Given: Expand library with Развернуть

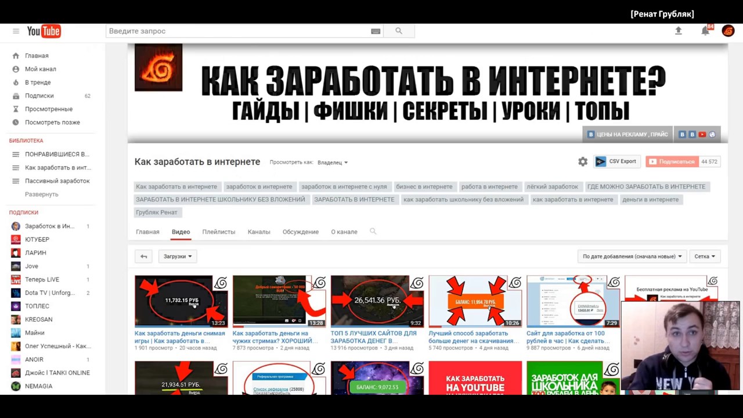Looking at the screenshot, I should (42, 194).
